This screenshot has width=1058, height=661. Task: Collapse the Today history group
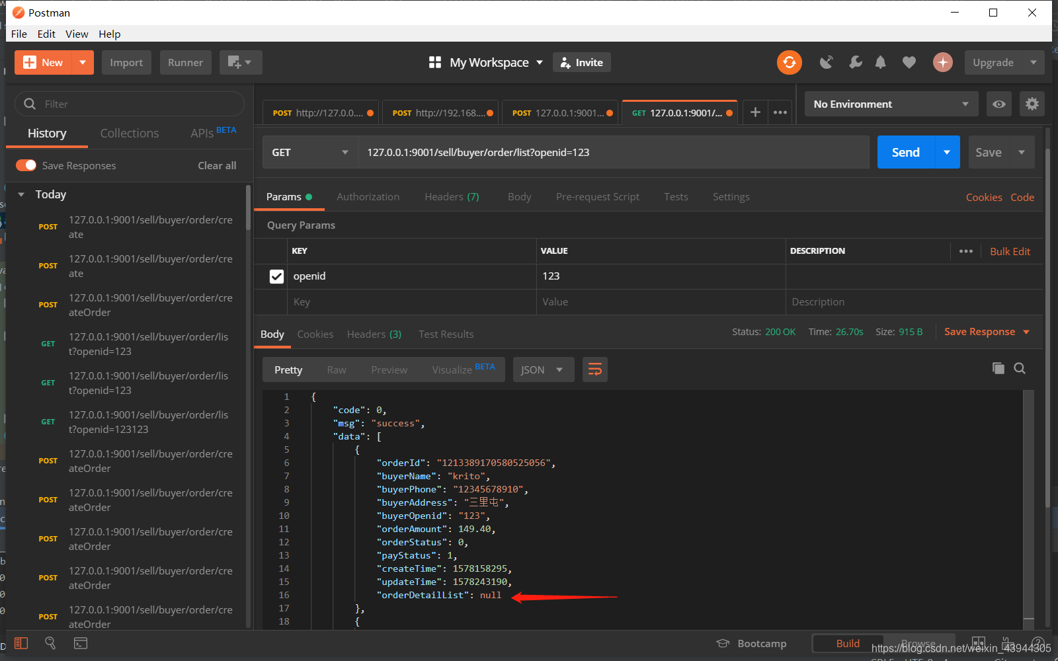tap(21, 194)
